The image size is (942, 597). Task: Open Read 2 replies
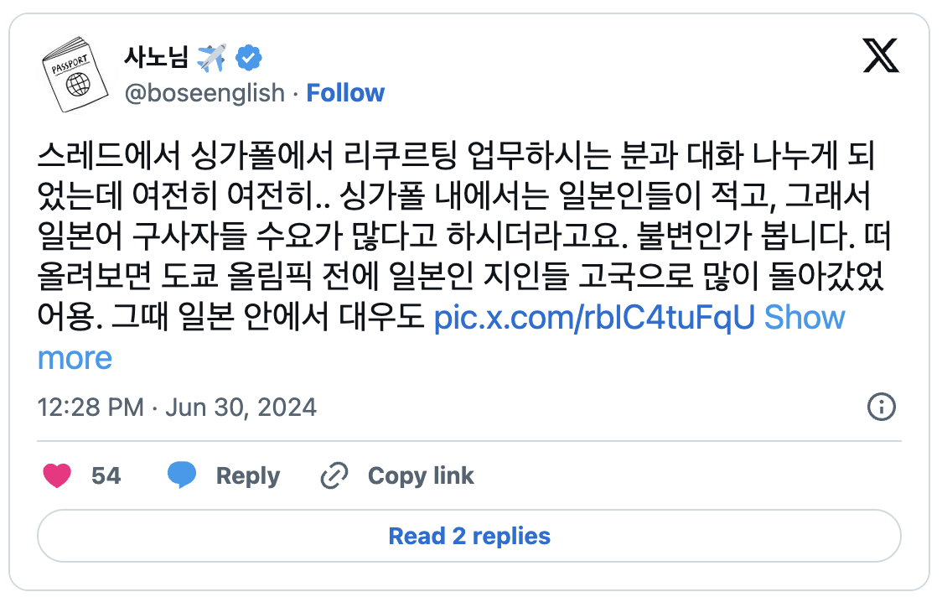point(470,537)
